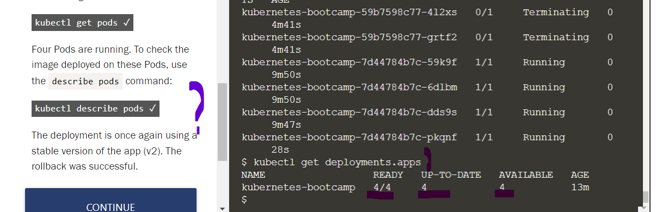
Task: Run the 'kubectl get pods' command block
Action: (x=82, y=23)
